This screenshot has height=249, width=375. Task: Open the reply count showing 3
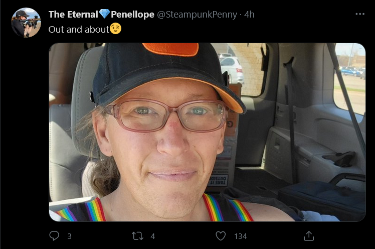69,236
